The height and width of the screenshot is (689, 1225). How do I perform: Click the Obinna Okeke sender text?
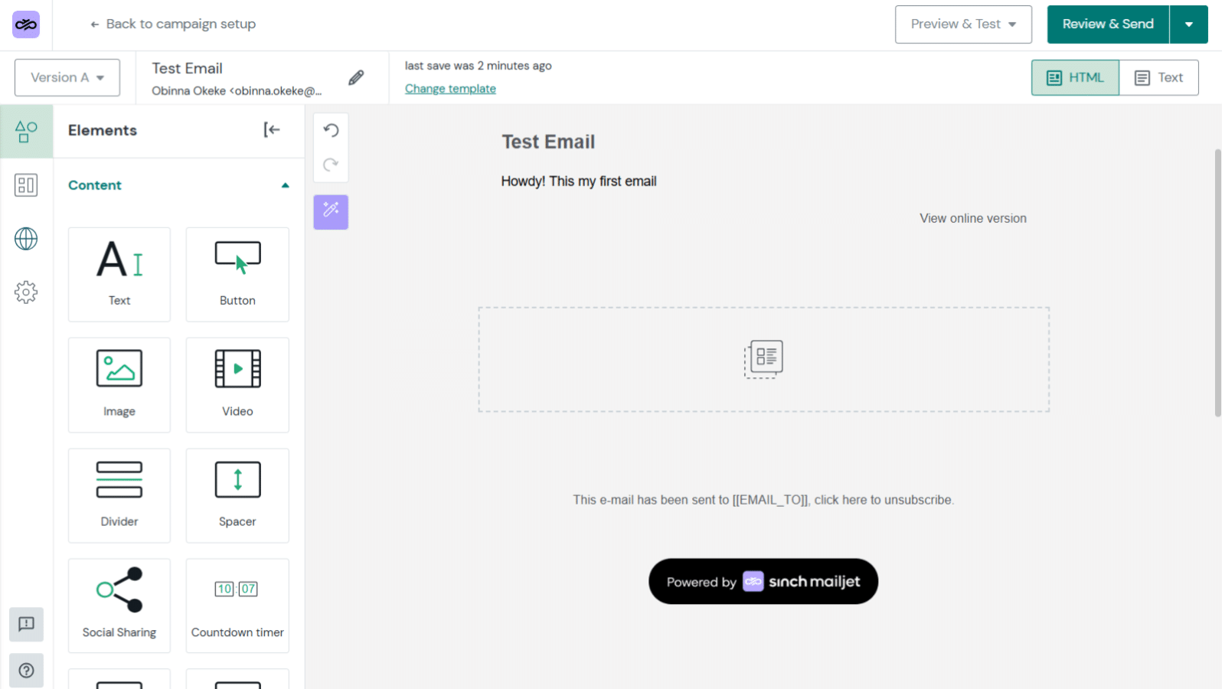click(237, 91)
